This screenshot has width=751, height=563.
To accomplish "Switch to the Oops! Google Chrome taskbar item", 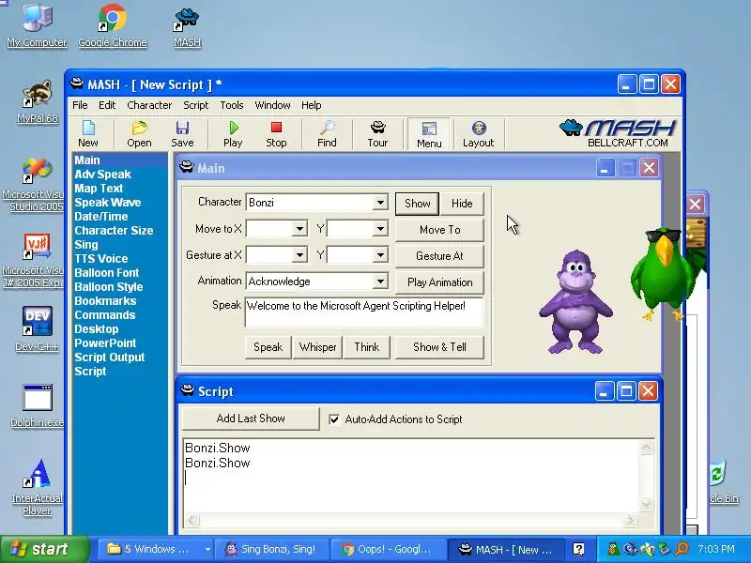I will tap(389, 549).
